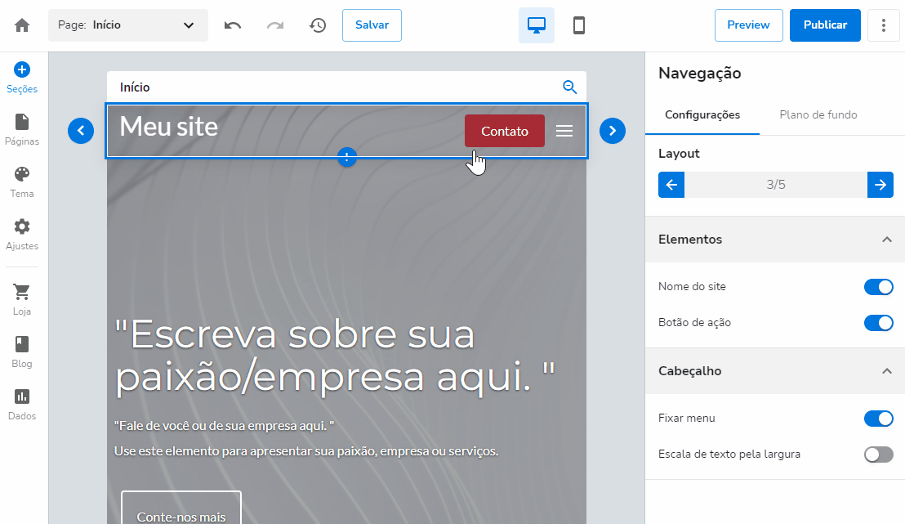Open the three-dot more options menu
The image size is (905, 524).
click(883, 25)
